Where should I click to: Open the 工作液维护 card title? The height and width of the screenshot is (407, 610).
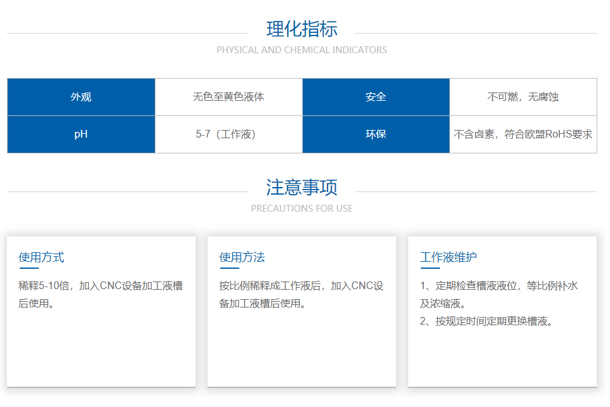coord(448,257)
